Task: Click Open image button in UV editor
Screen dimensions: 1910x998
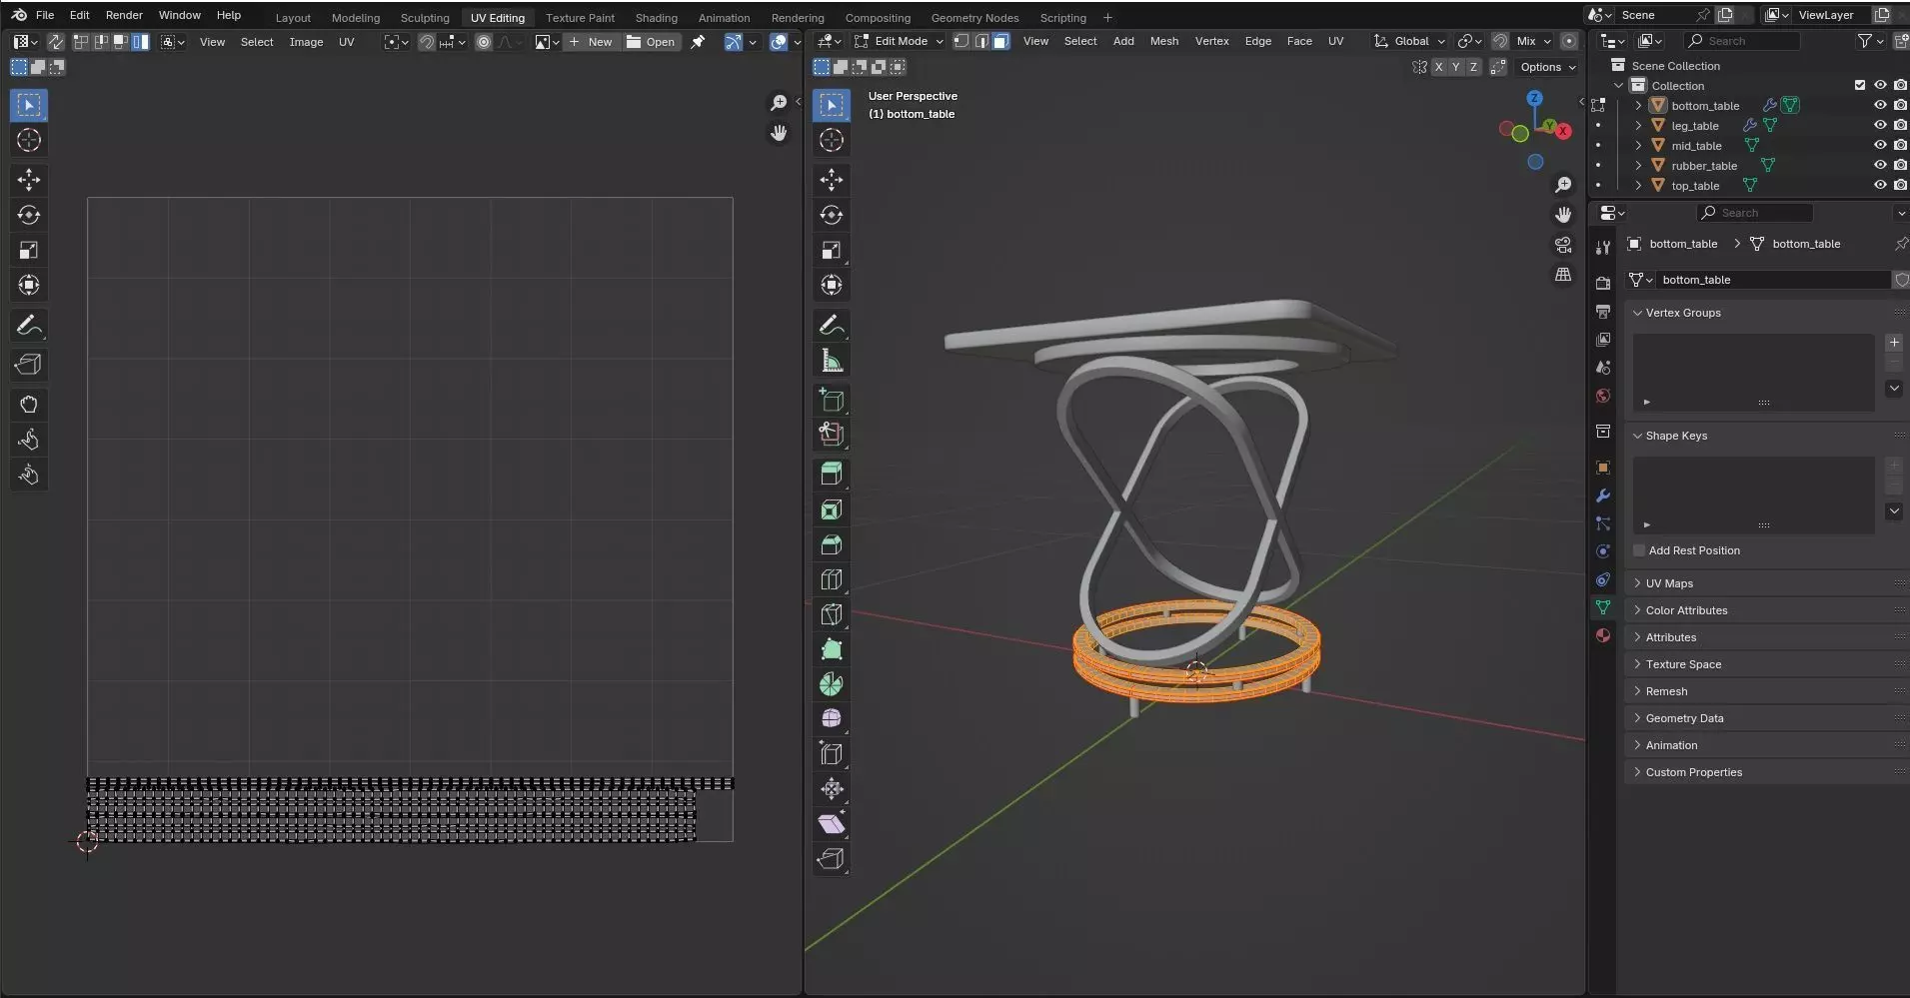Action: pyautogui.click(x=651, y=42)
